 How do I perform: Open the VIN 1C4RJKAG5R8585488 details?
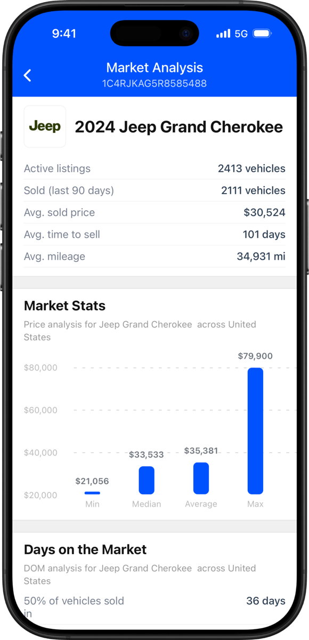coord(154,84)
